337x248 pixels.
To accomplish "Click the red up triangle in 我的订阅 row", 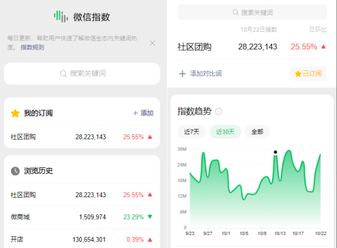I will [x=150, y=137].
